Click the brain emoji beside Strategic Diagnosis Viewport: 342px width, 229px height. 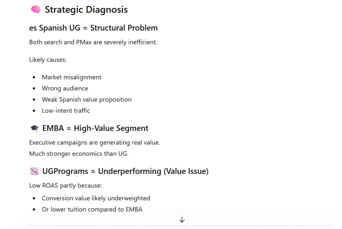(35, 10)
